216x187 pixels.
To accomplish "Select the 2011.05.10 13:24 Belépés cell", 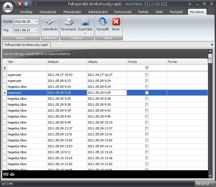I will click(67, 158).
